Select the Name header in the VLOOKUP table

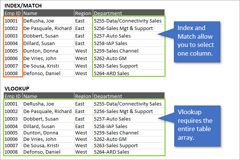(x=30, y=96)
